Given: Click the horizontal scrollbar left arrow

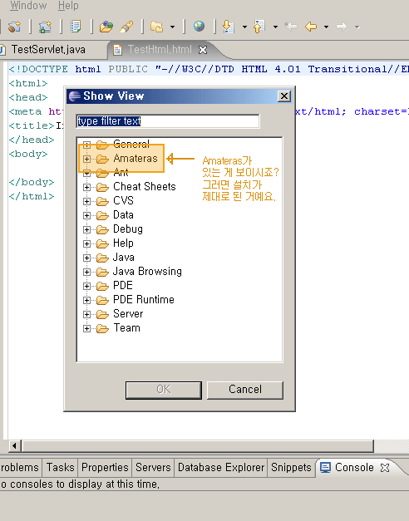Looking at the screenshot, I should pos(14,445).
